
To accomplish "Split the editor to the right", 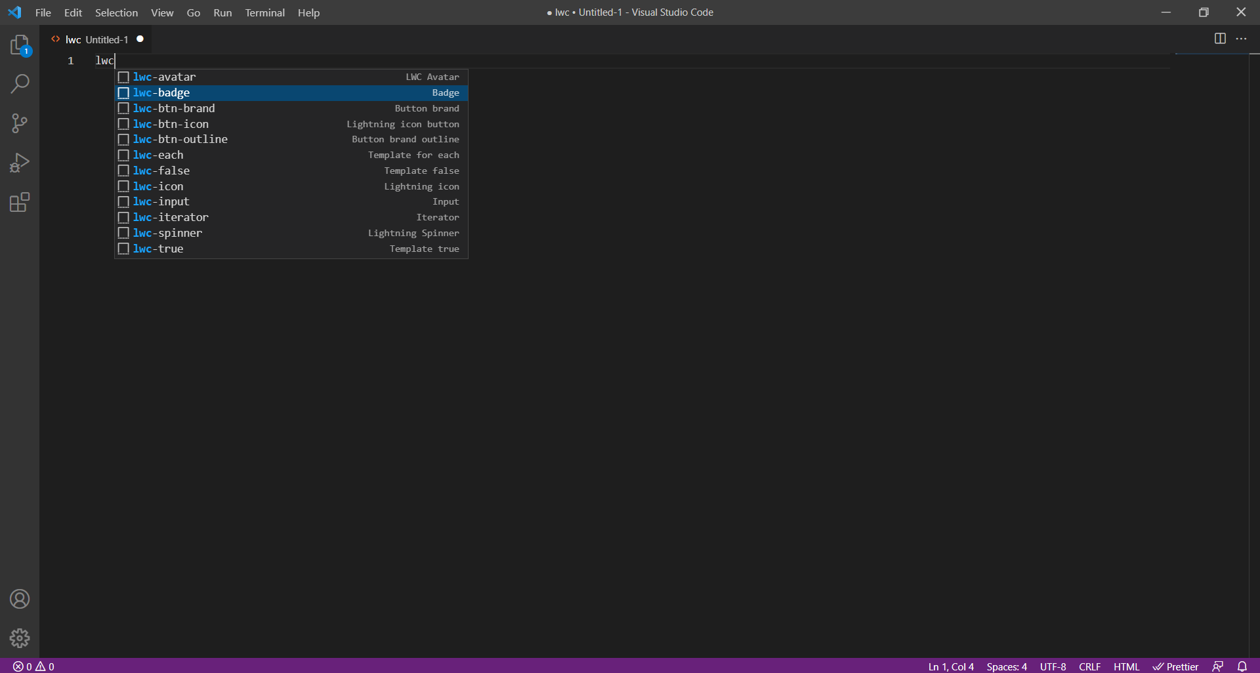I will point(1220,39).
